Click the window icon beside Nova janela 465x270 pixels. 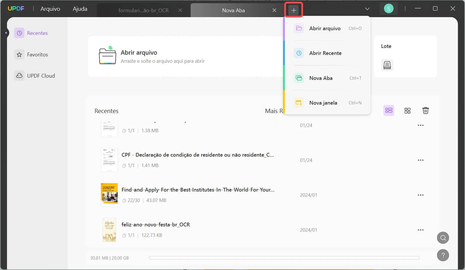[299, 103]
